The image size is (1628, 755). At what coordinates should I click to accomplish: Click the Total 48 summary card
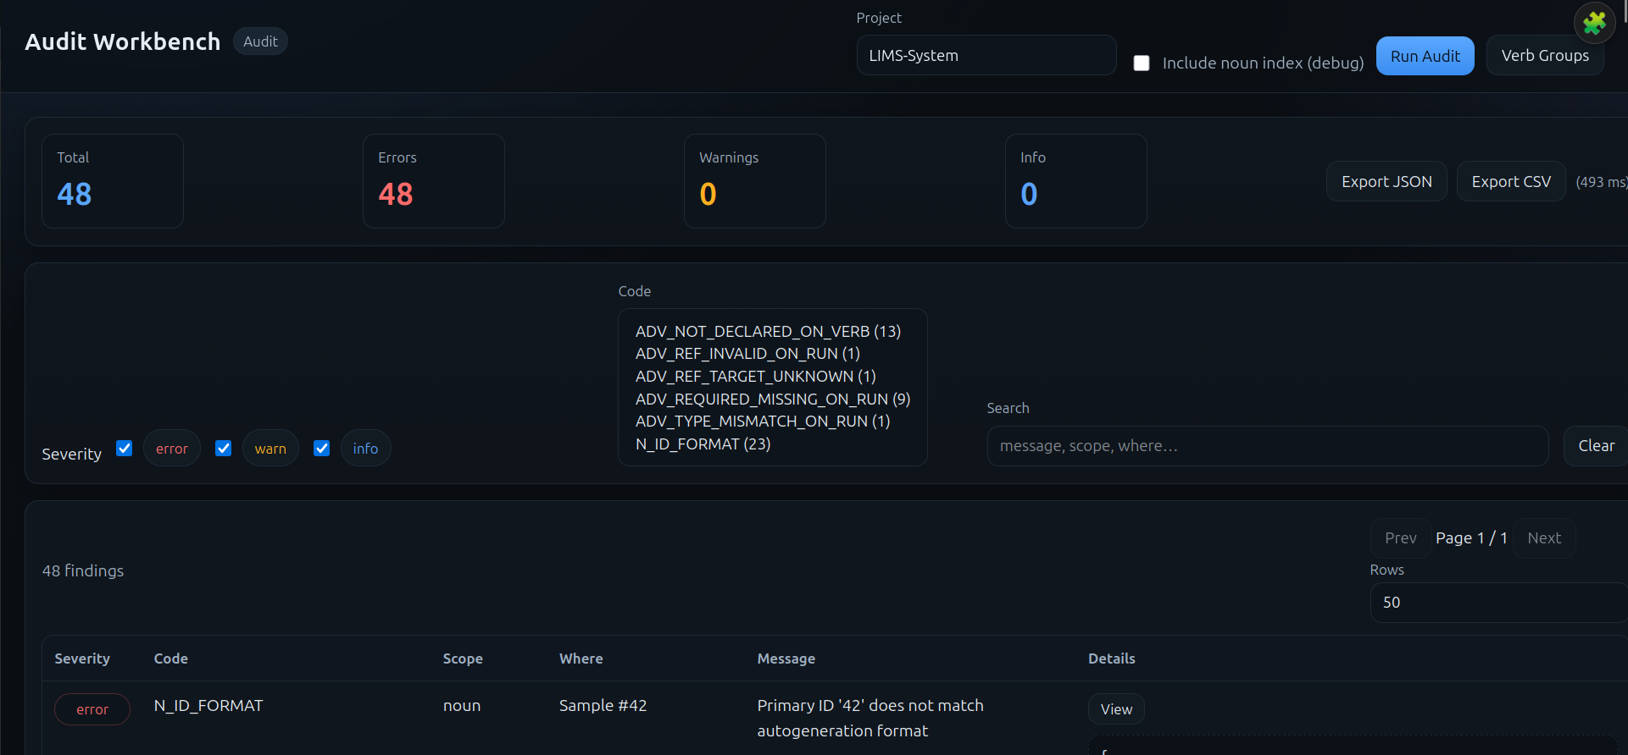pyautogui.click(x=113, y=181)
